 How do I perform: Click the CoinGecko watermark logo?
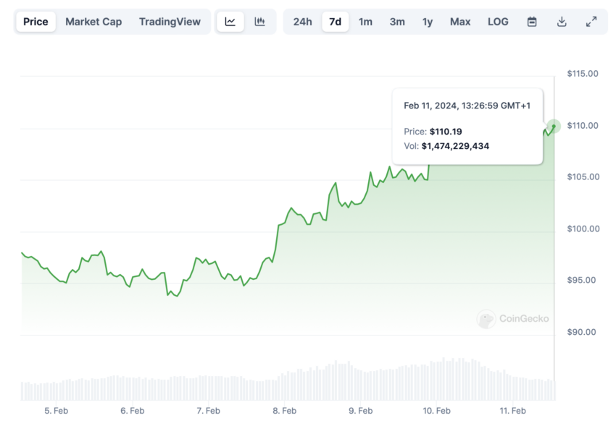coord(513,318)
